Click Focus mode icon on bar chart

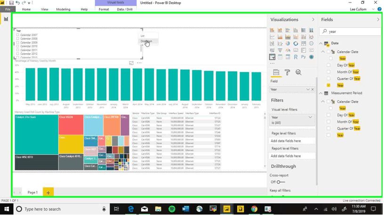[x=131, y=63]
